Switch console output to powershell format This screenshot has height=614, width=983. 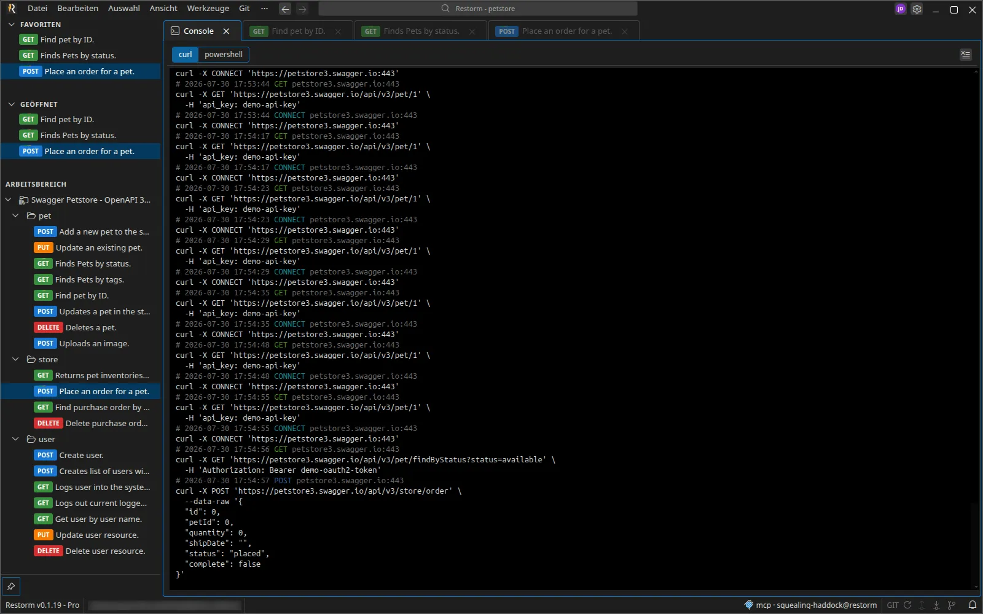224,55
